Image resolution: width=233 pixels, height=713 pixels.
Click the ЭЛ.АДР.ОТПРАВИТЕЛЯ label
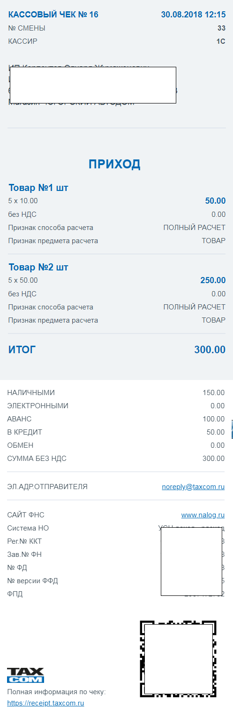point(47,487)
